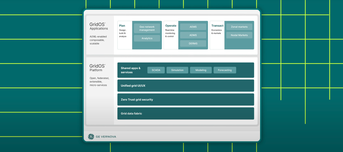The image size is (343, 152).
Task: Click the Transact category heading
Action: [218, 26]
